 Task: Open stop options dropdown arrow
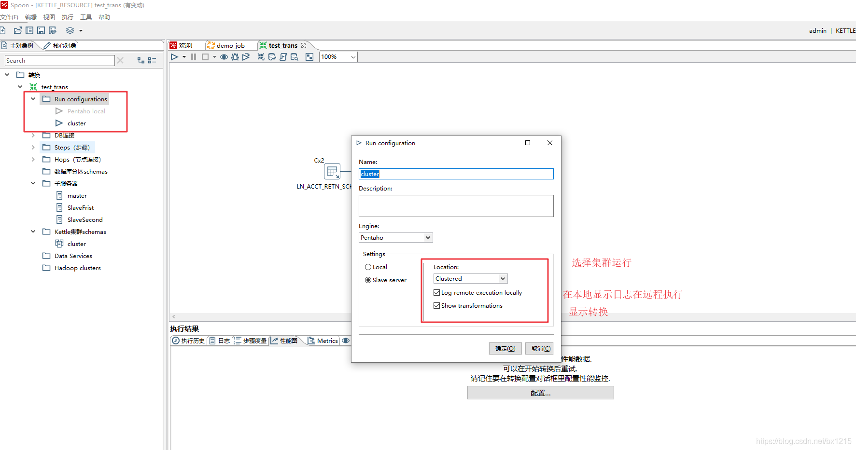coord(214,57)
